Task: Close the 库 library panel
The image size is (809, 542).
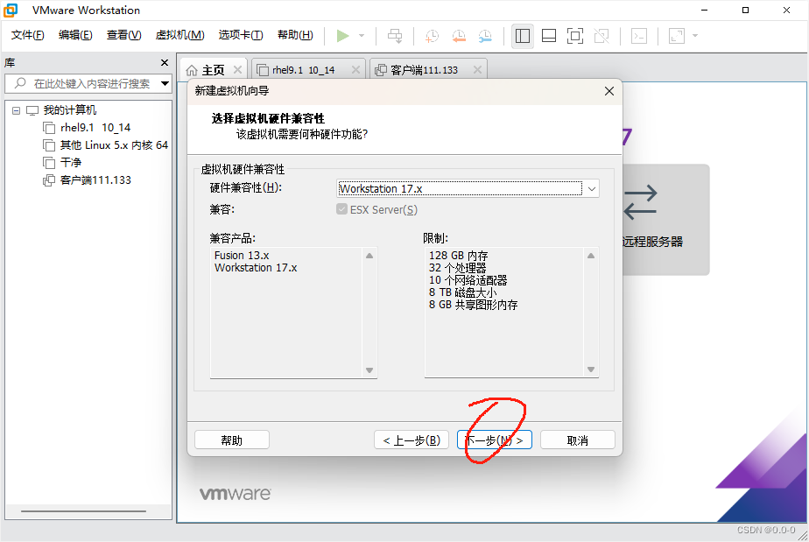Action: click(165, 62)
